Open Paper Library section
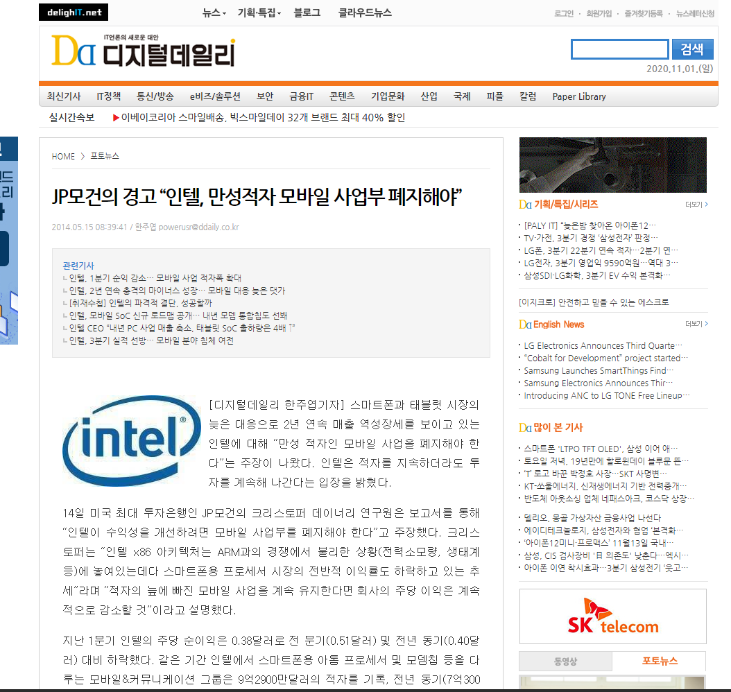Screen dimensions: 731x692 click(x=579, y=96)
